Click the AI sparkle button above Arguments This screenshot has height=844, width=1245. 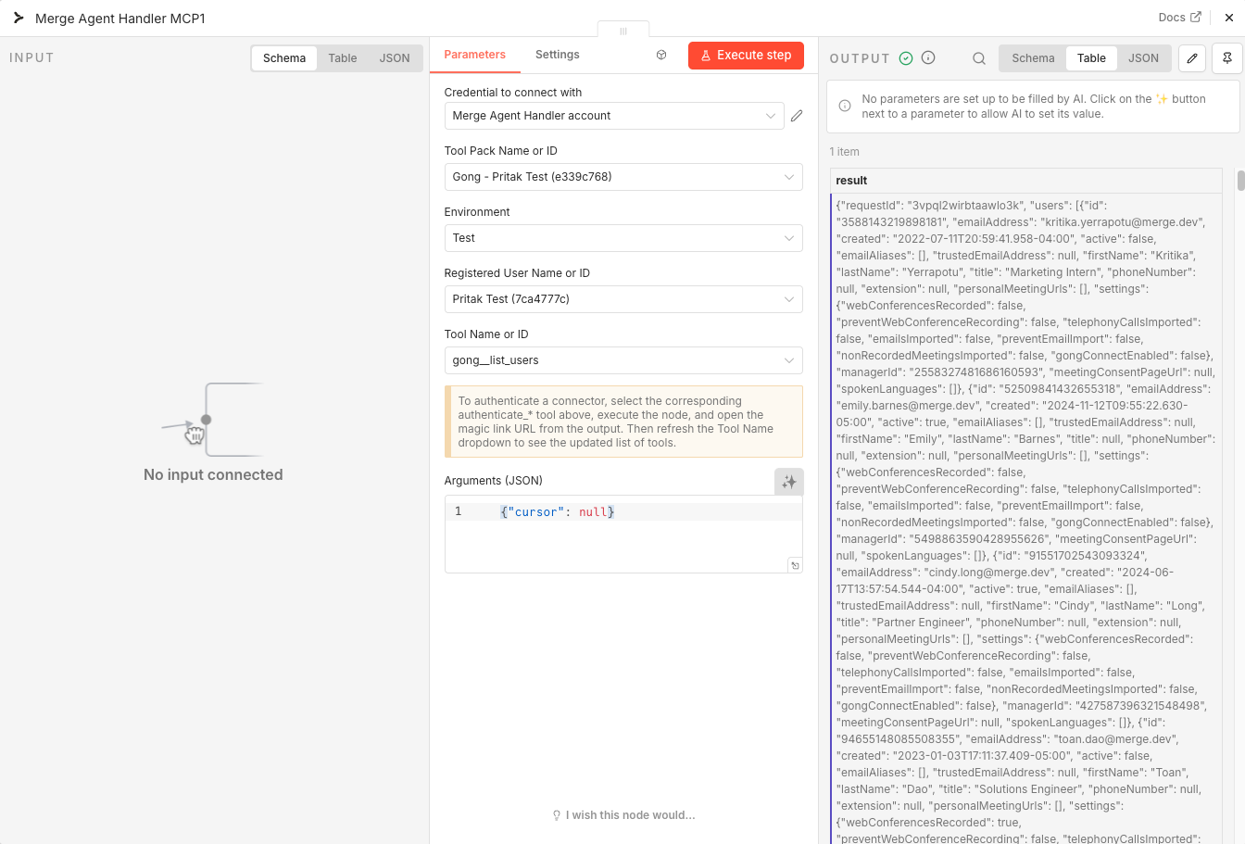click(789, 482)
